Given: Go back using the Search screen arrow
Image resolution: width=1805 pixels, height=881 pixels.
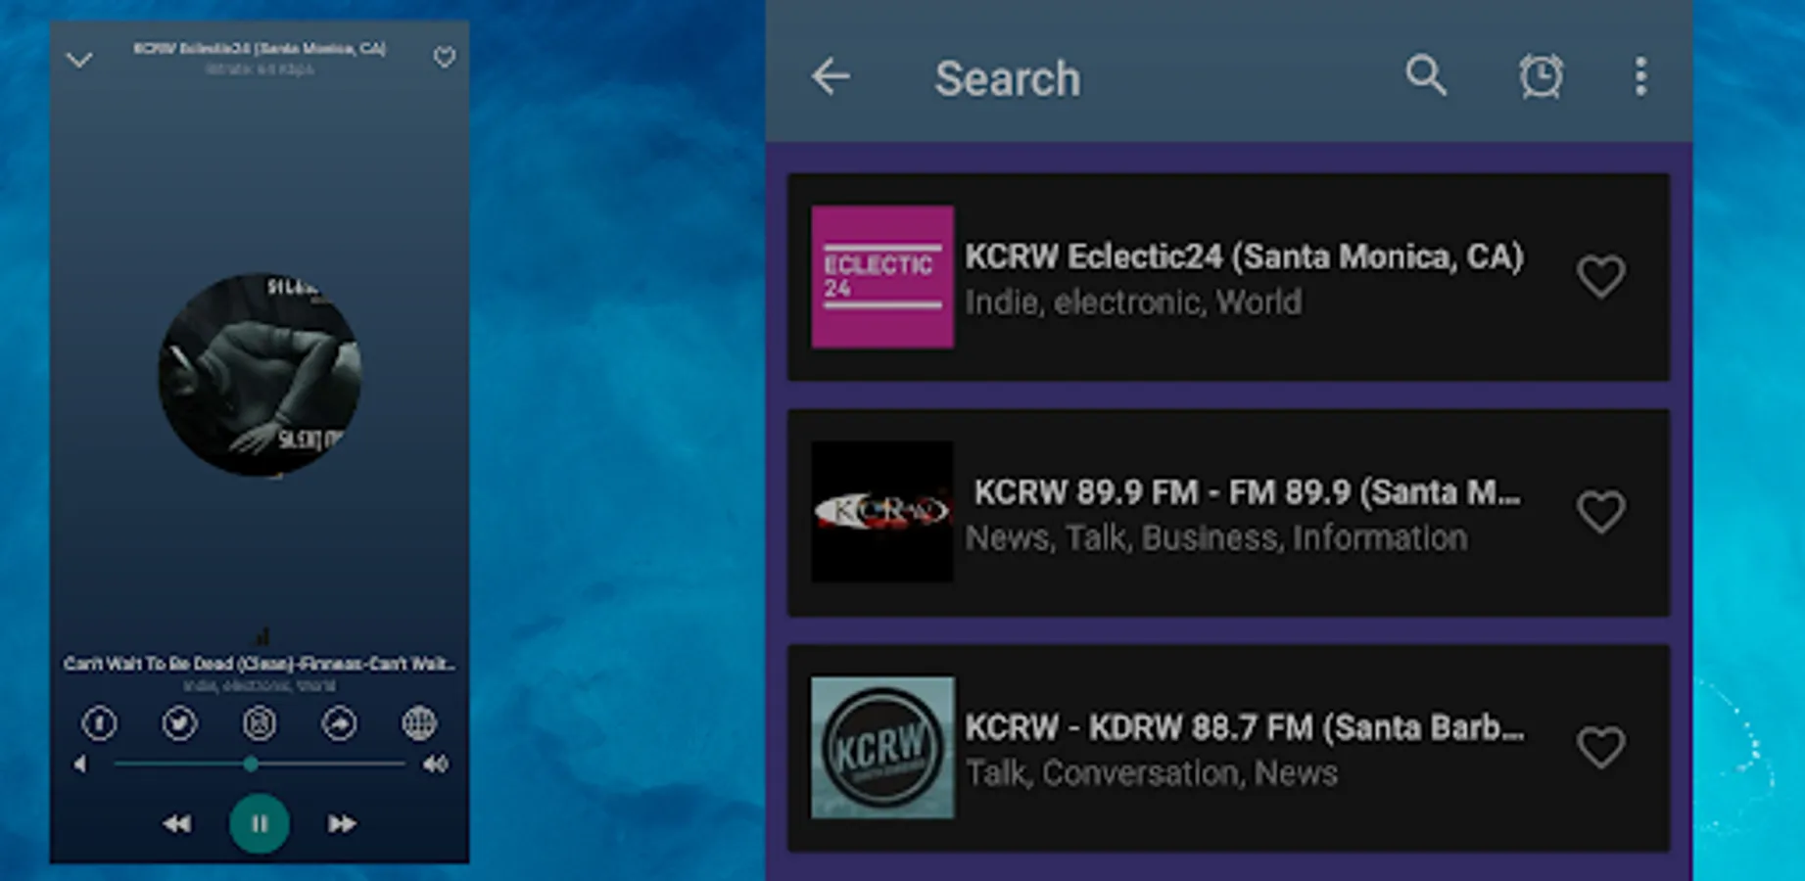Looking at the screenshot, I should [831, 76].
